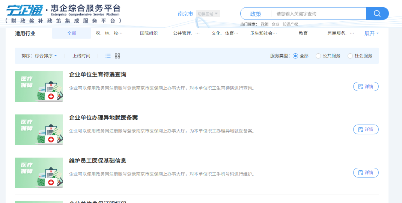
Task: Click 详情 button for 维护员工医保基础信息
Action: [x=366, y=173]
